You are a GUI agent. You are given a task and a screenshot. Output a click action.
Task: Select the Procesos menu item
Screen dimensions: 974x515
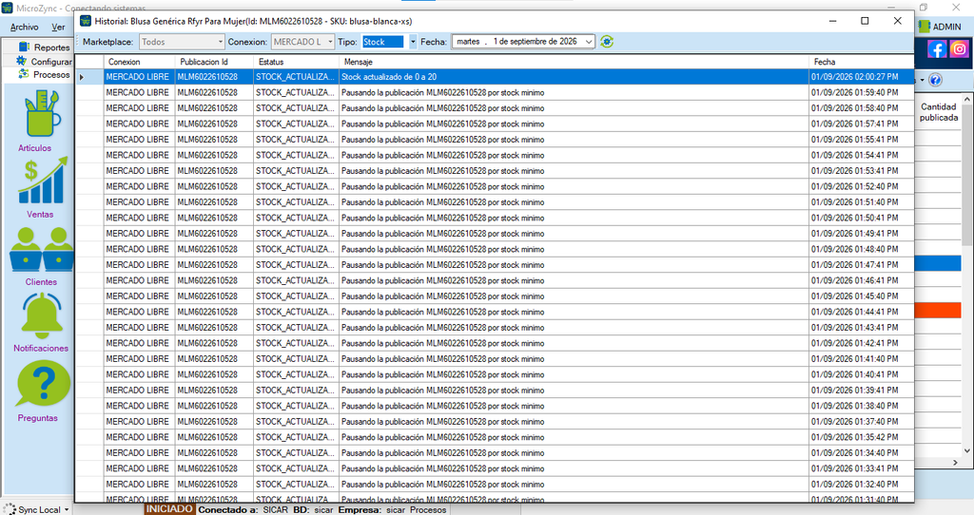[x=51, y=74]
